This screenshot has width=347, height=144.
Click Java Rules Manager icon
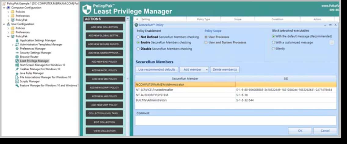(x=17, y=73)
